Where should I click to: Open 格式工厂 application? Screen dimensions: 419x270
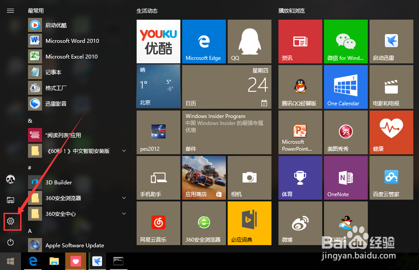point(77,88)
